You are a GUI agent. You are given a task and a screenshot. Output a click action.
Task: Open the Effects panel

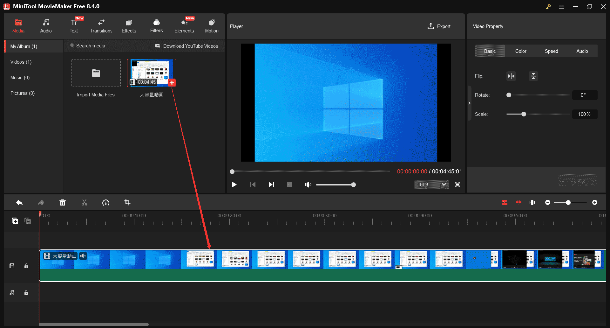pos(129,25)
